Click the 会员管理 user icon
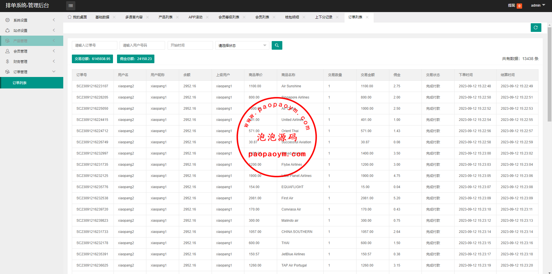 click(x=7, y=51)
